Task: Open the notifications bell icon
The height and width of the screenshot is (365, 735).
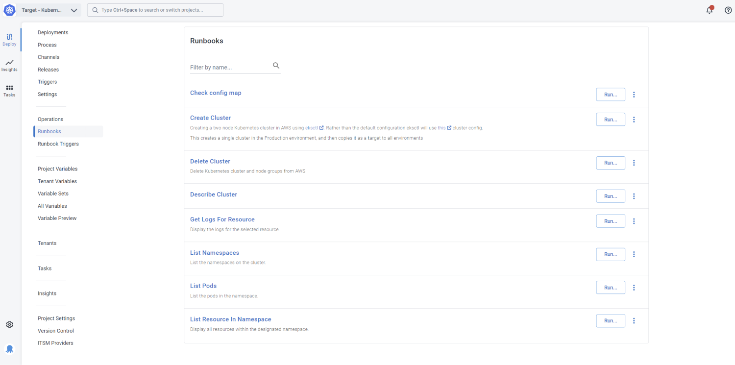Action: point(709,10)
